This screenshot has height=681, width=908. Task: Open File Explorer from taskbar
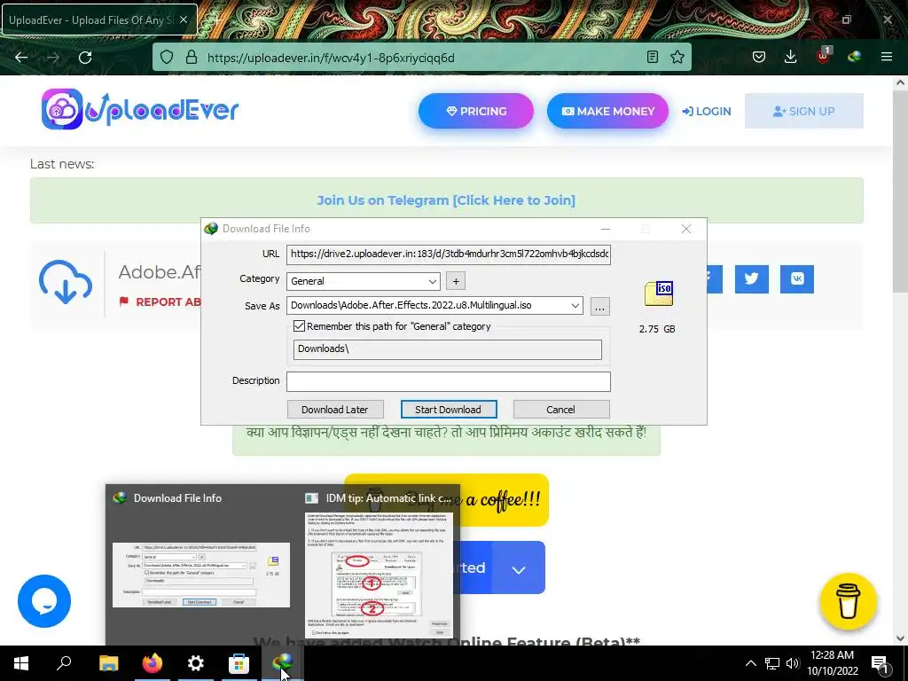(108, 663)
